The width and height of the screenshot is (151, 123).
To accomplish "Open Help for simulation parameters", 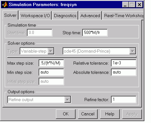I will 110,114.
